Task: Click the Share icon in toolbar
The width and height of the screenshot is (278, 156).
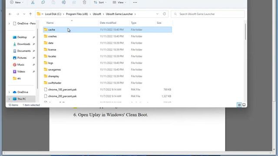Action: (74, 2)
